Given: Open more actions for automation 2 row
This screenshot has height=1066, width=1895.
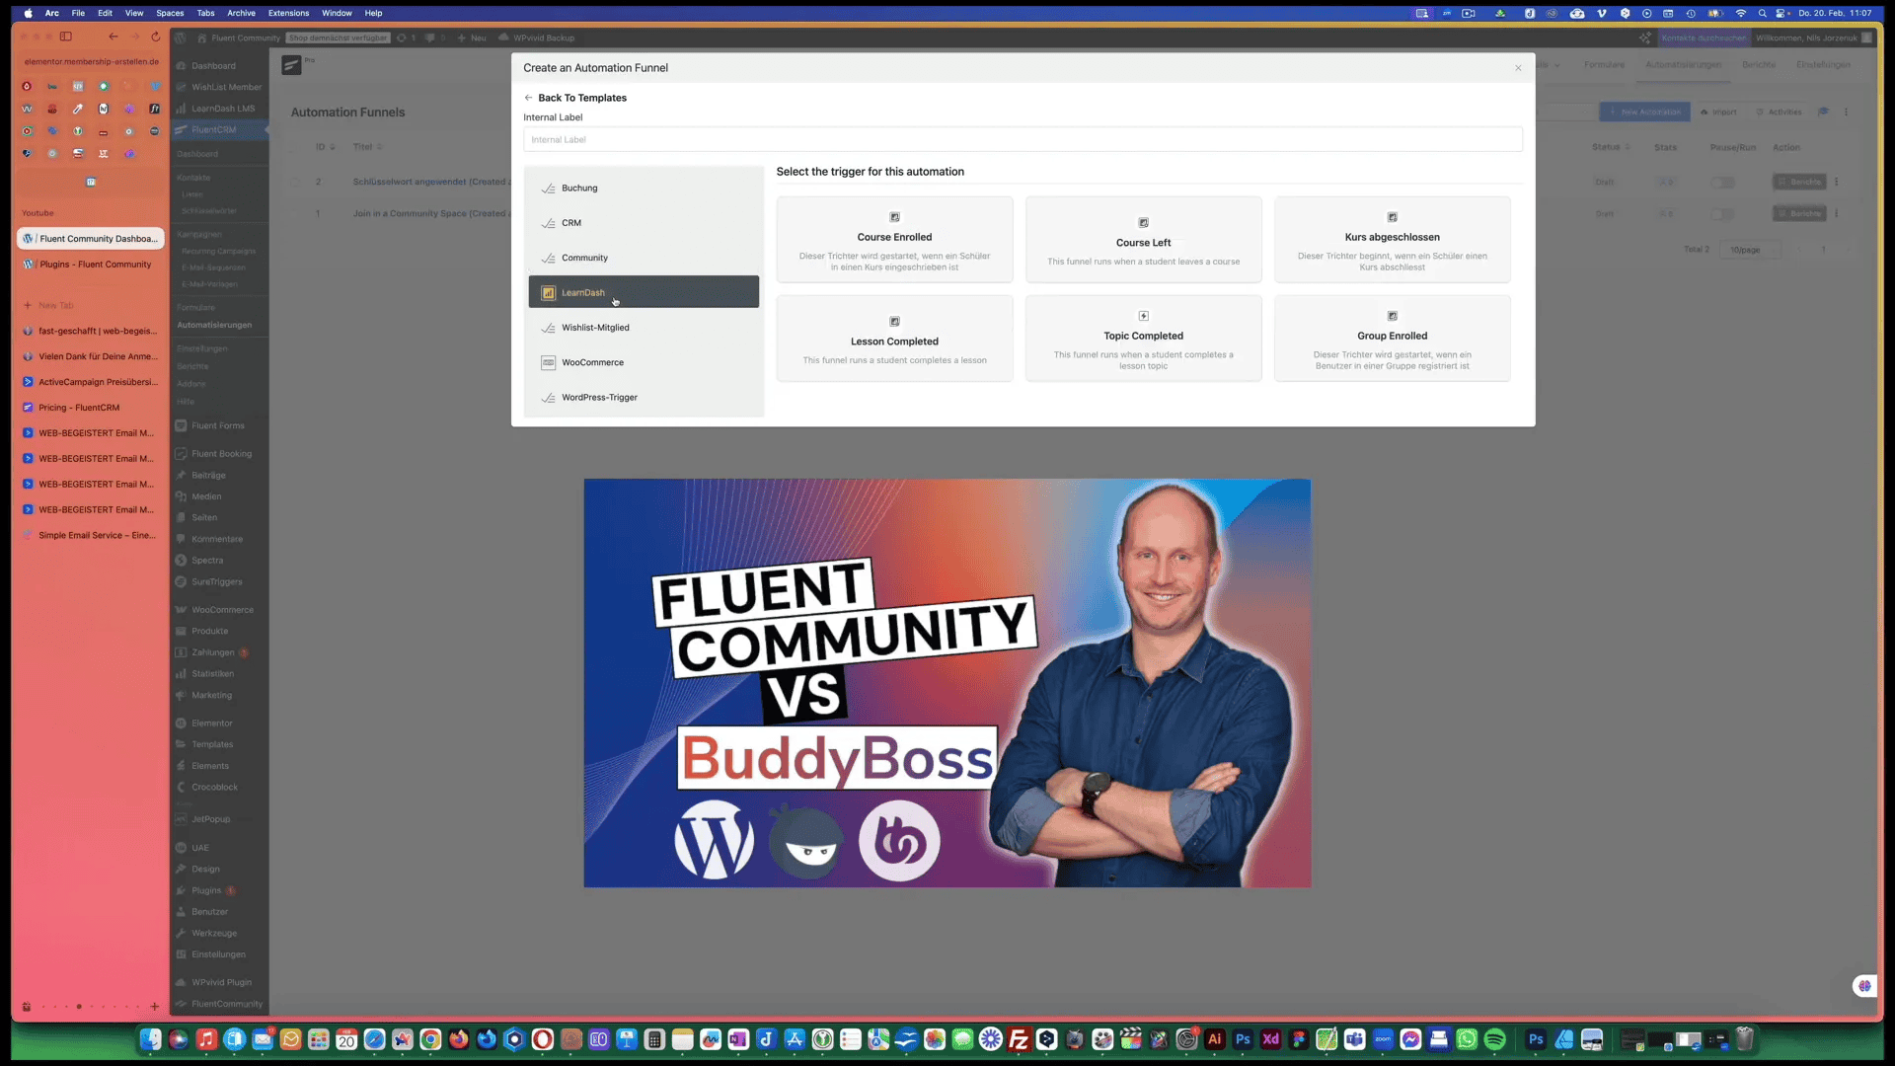Looking at the screenshot, I should coord(1837,182).
